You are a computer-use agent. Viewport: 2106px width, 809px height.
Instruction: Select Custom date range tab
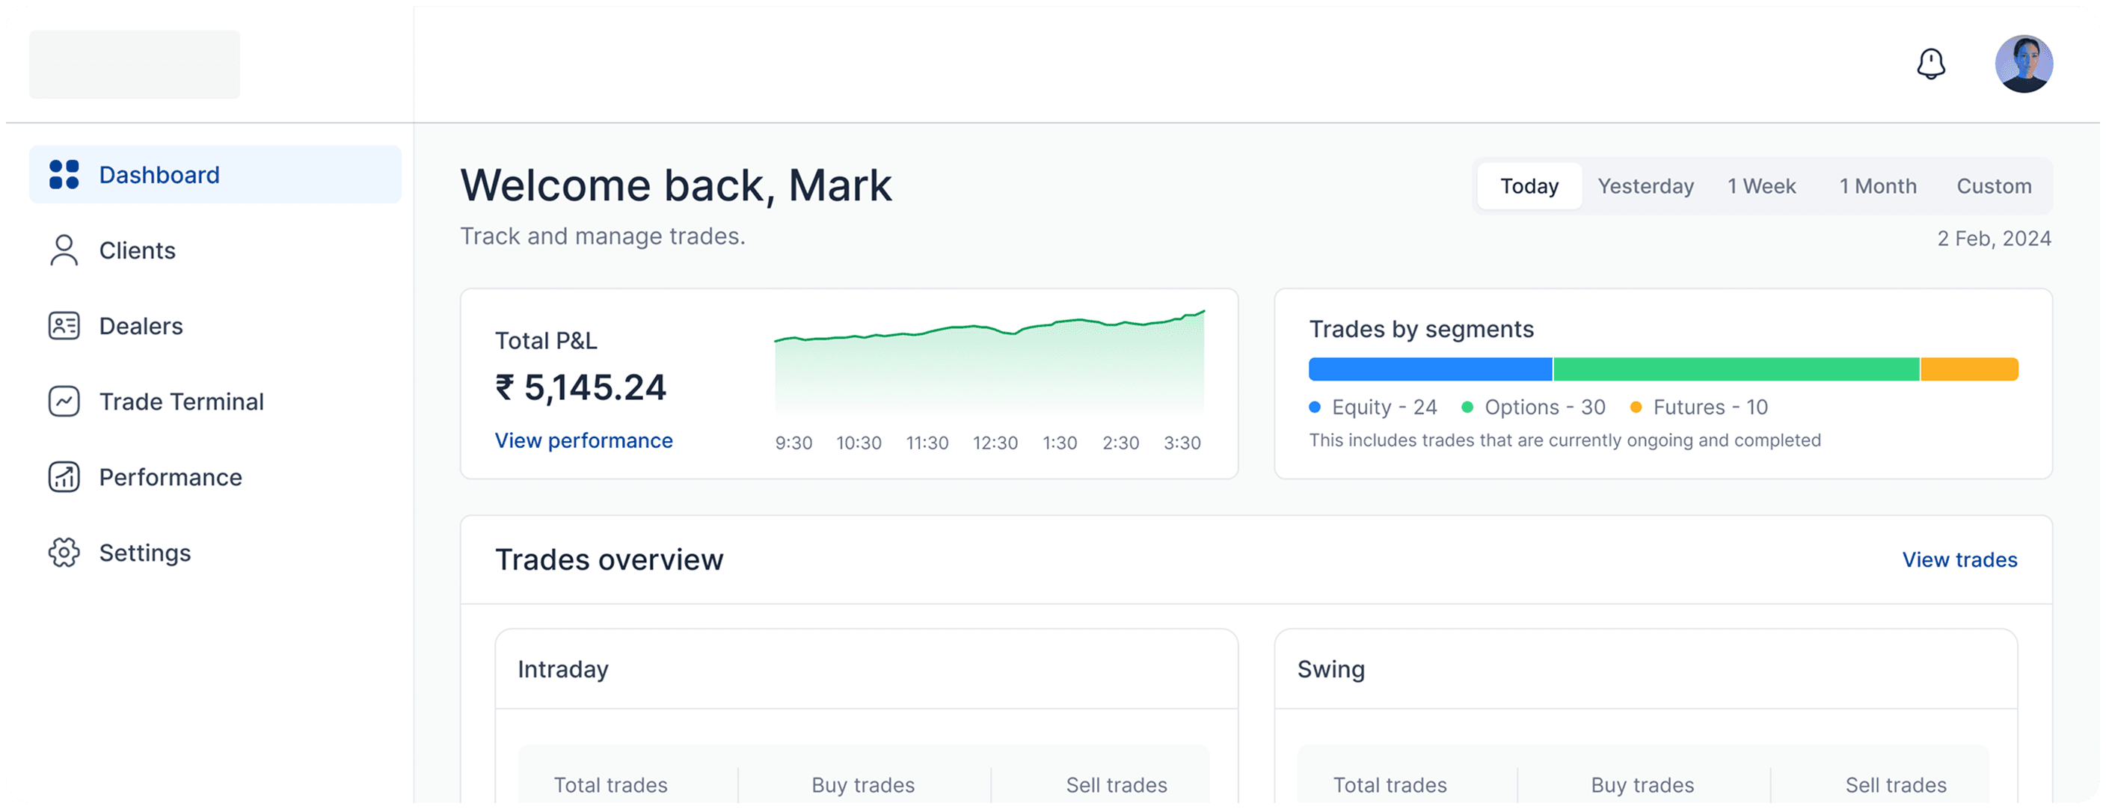(1993, 186)
